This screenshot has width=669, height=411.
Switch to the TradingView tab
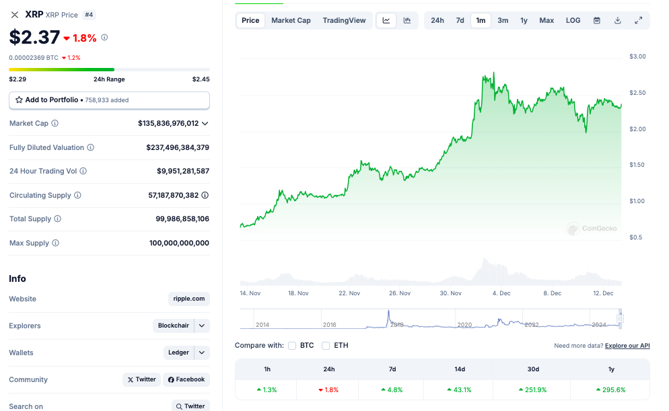(x=344, y=20)
